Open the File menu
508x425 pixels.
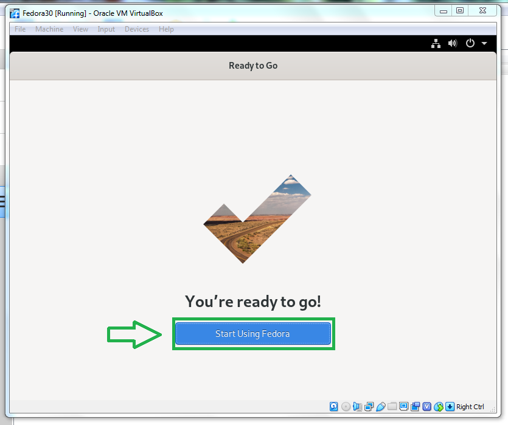click(x=20, y=29)
